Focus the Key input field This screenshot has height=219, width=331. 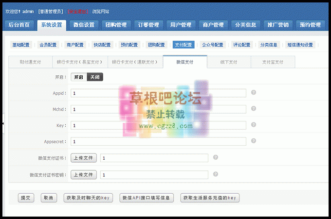pos(158,125)
